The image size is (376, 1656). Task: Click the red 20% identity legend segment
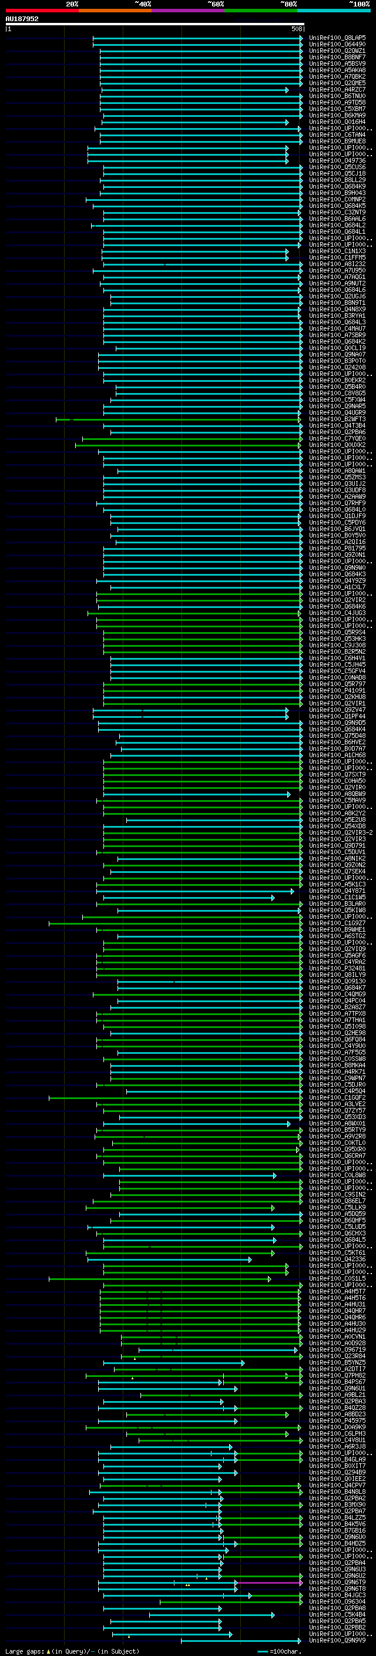[x=42, y=11]
